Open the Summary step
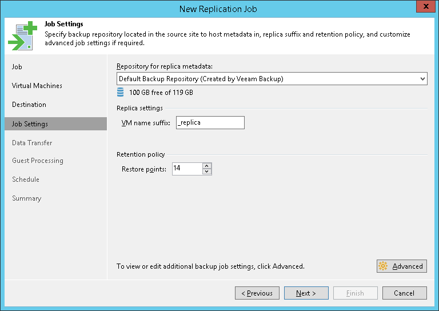This screenshot has height=311, width=439. tap(27, 198)
